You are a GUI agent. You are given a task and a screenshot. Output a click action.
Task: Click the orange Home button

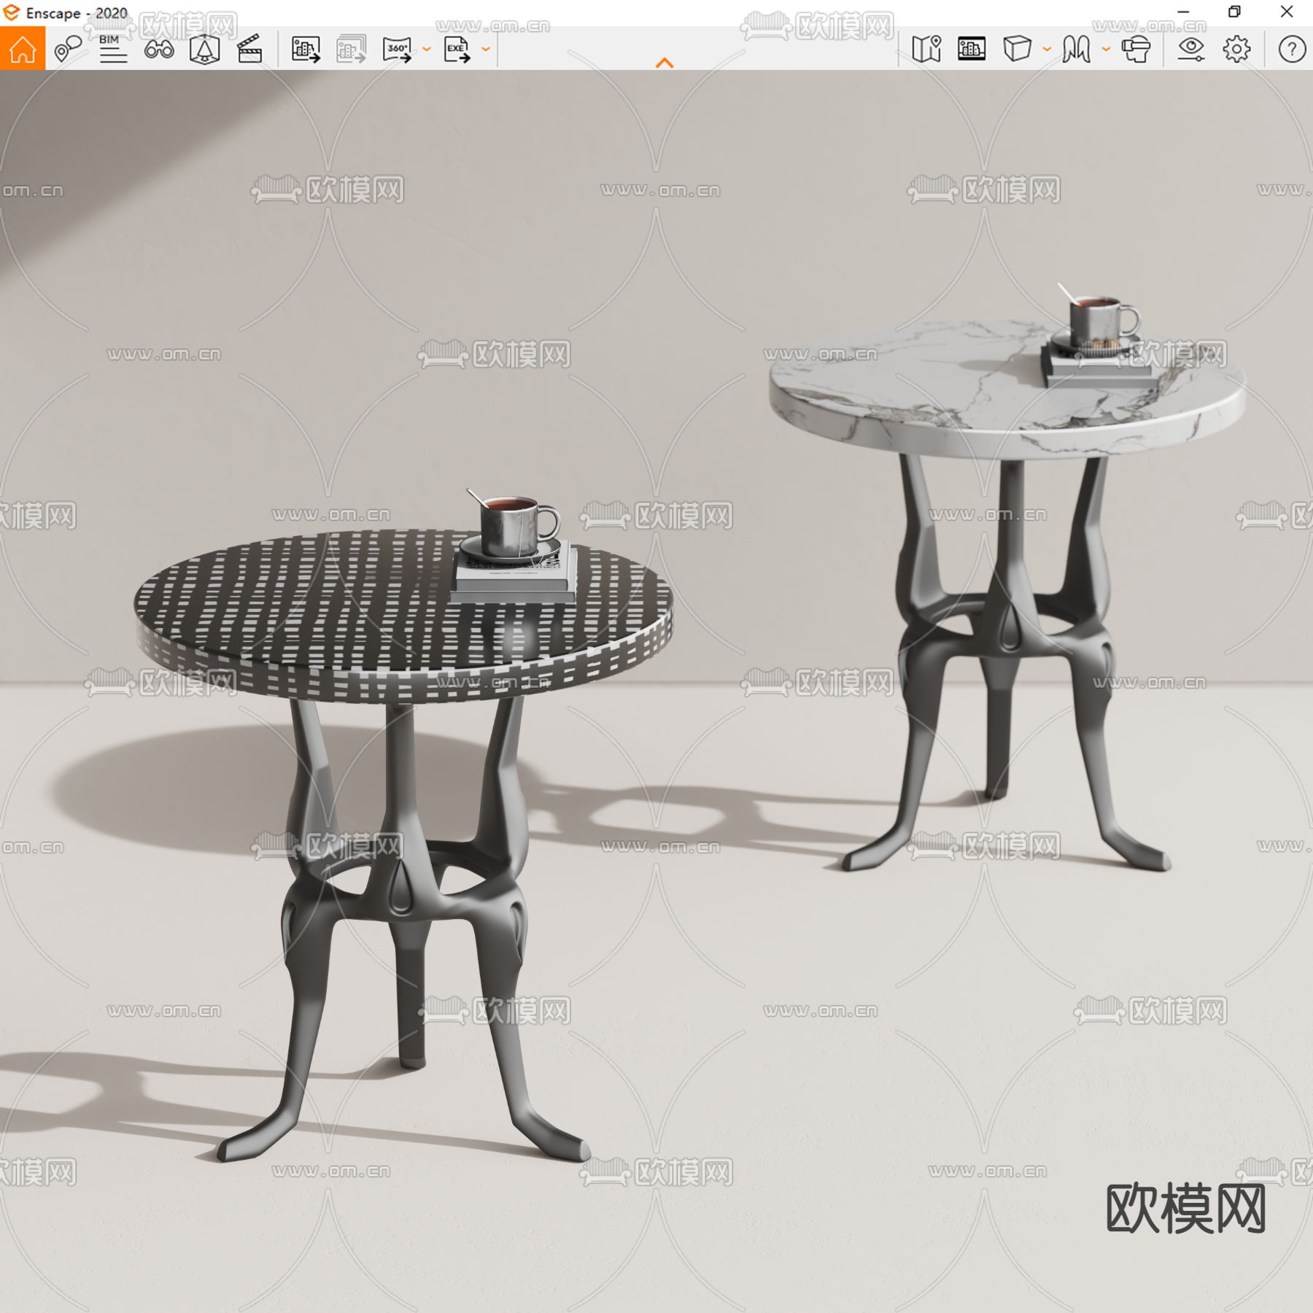23,49
